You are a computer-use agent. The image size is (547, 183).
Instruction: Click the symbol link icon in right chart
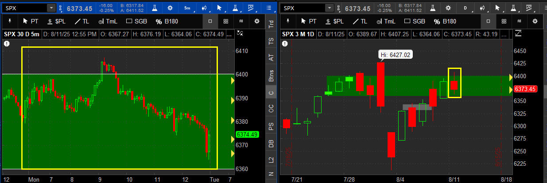339,8
